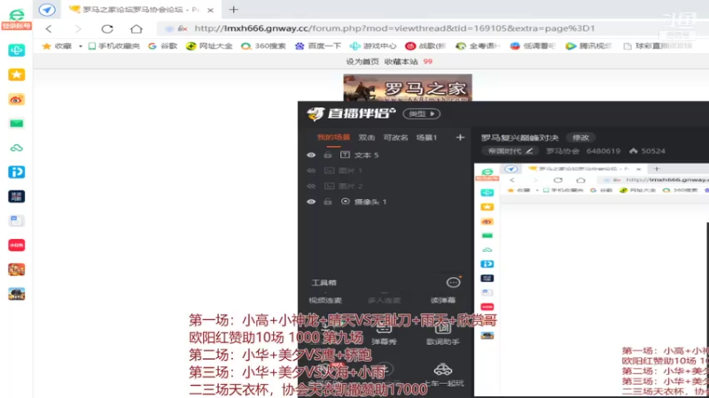
Task: Open the 视频连麦 tool
Action: click(325, 300)
